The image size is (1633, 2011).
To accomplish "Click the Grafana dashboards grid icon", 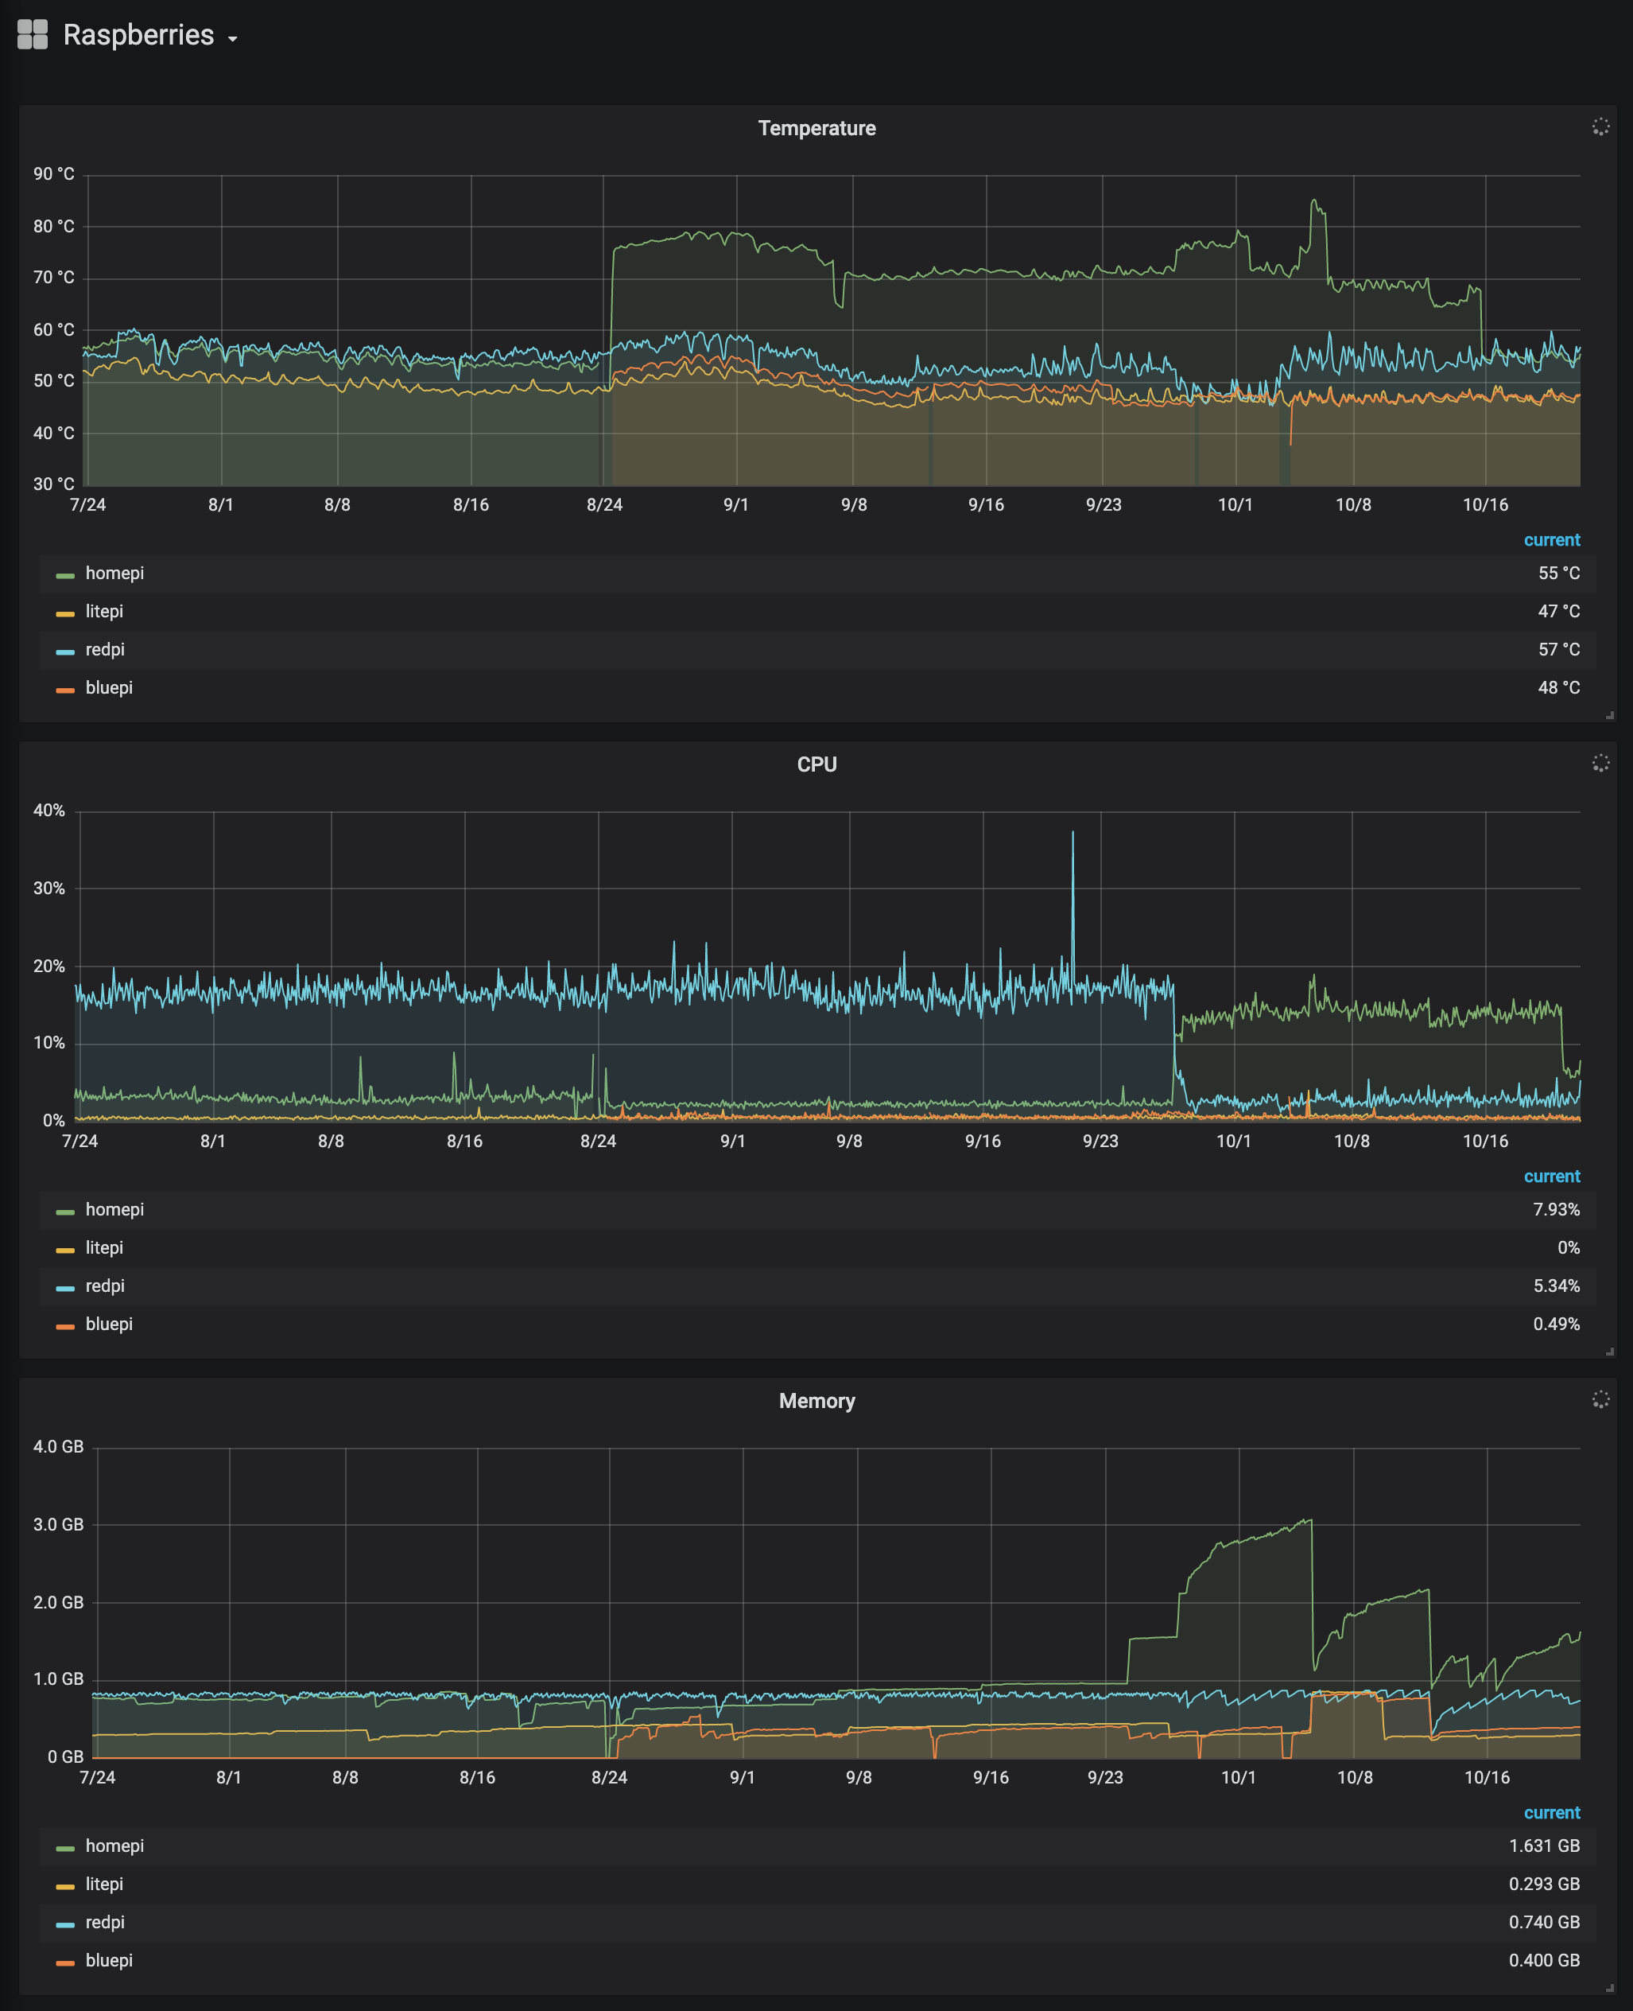I will (x=32, y=35).
